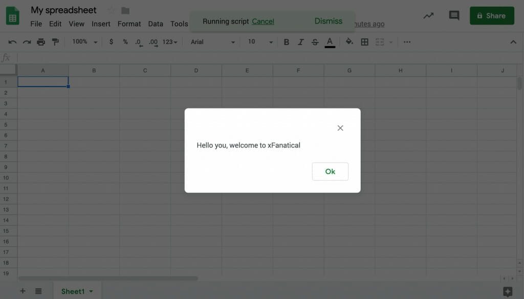Screen dimensions: 524x299
Task: Increase decimal places icon
Action: click(x=154, y=42)
